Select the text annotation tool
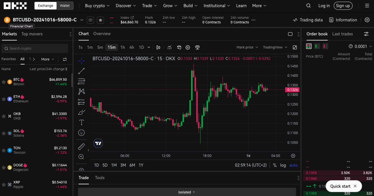The width and height of the screenshot is (374, 196). [81, 122]
